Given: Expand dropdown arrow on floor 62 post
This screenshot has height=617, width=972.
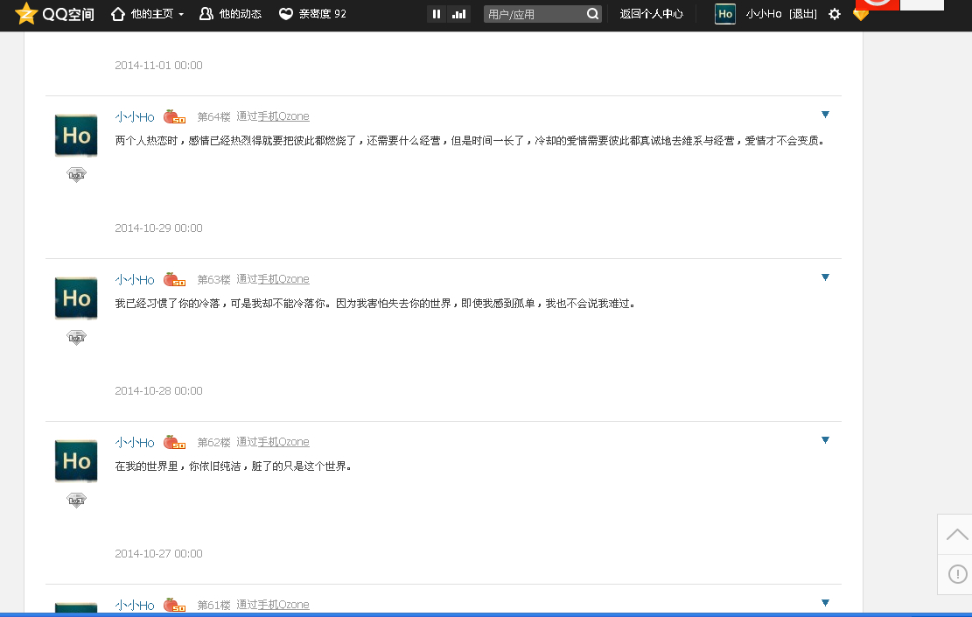Looking at the screenshot, I should [x=825, y=439].
